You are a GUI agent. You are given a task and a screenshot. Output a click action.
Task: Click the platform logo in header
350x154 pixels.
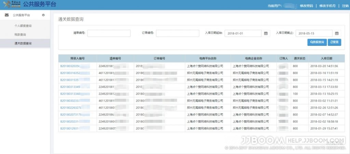click(x=12, y=4)
